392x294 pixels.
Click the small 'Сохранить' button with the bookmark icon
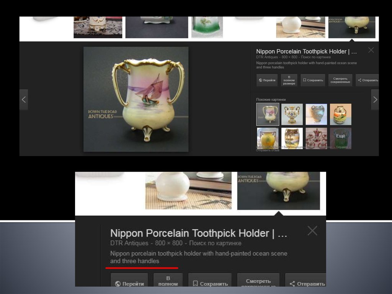313,80
